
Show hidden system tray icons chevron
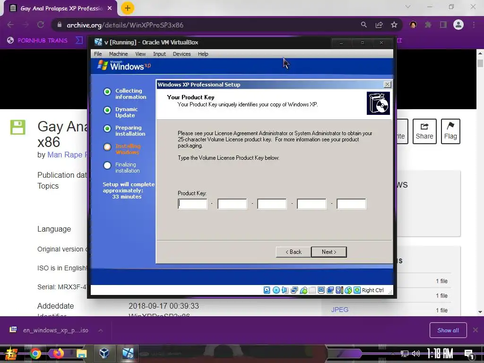[393, 354]
